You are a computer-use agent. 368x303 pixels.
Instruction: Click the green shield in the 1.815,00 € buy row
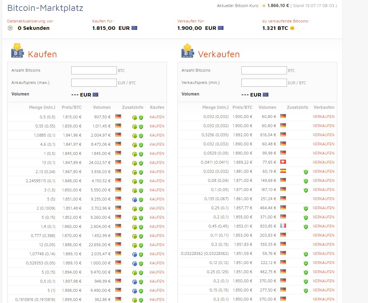tap(141, 117)
